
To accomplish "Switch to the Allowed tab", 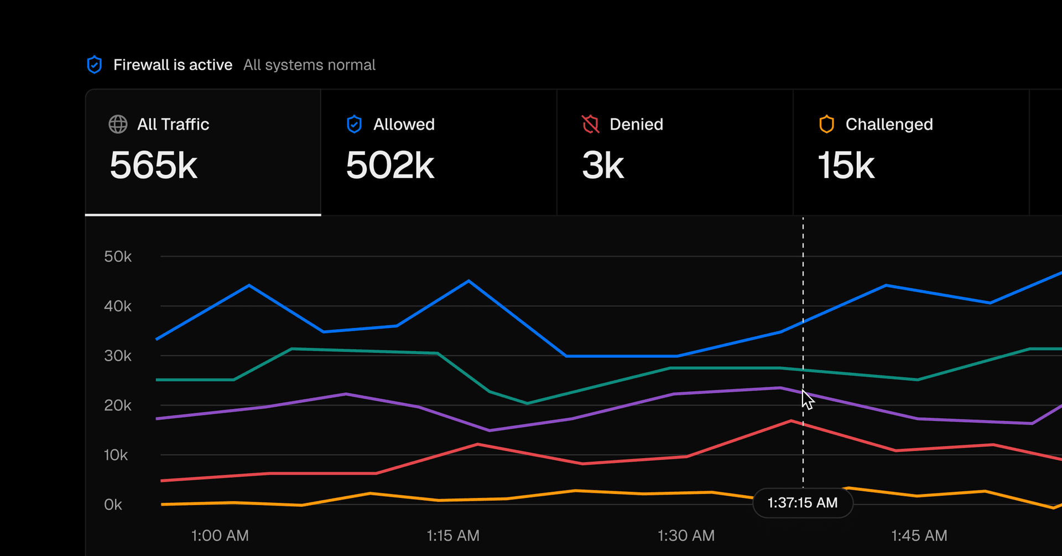I will click(439, 152).
